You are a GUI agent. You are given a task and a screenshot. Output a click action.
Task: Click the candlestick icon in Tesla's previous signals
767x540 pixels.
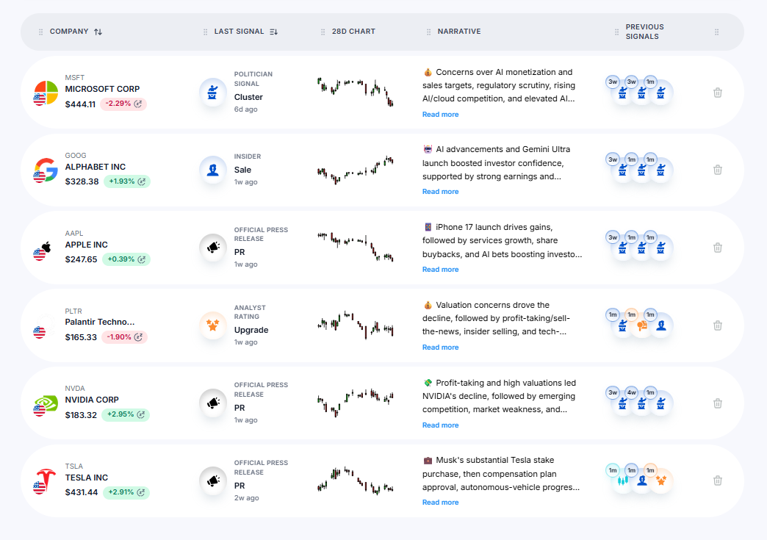pos(622,481)
